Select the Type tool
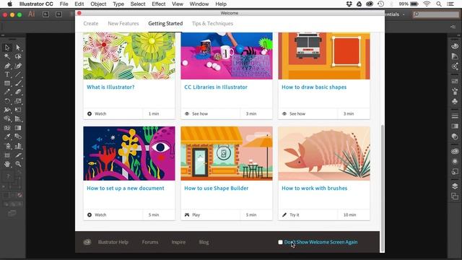Screen dimensions: 462x260 click(7, 74)
